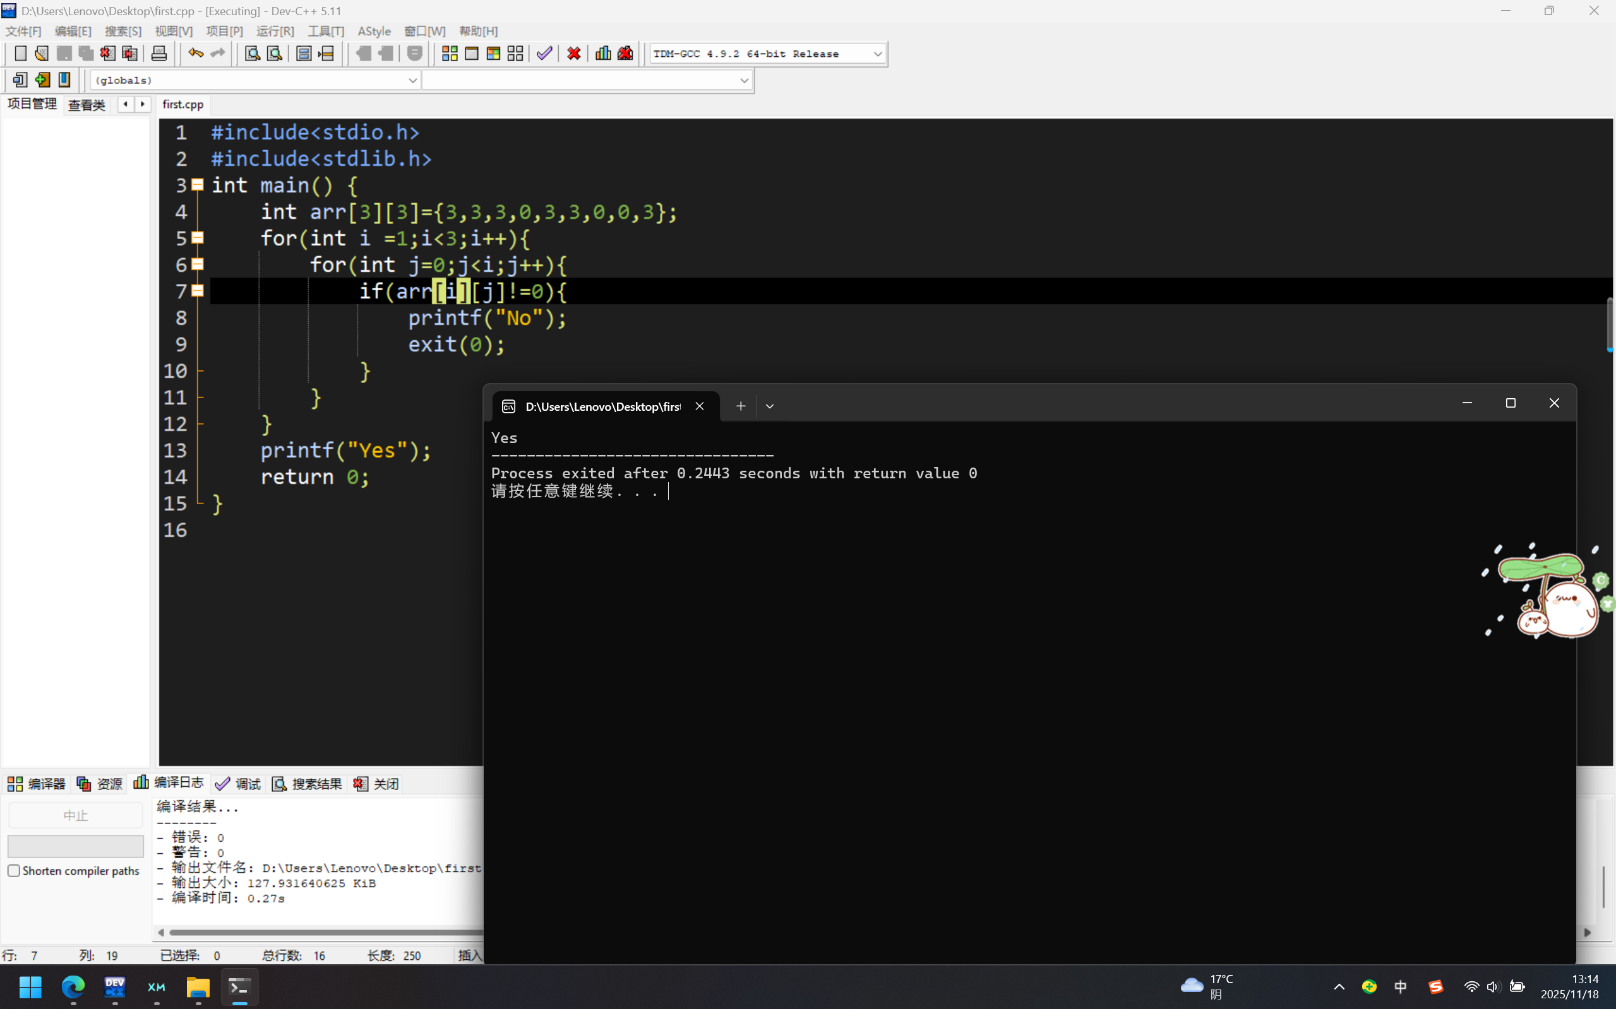Click the Find magnifier toolbar icon
Screen dimensions: 1616x1009
point(252,54)
